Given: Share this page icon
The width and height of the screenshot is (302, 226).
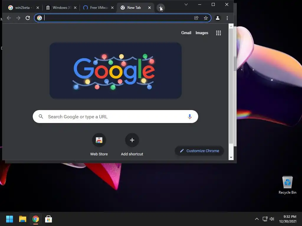Looking at the screenshot, I should 196,18.
